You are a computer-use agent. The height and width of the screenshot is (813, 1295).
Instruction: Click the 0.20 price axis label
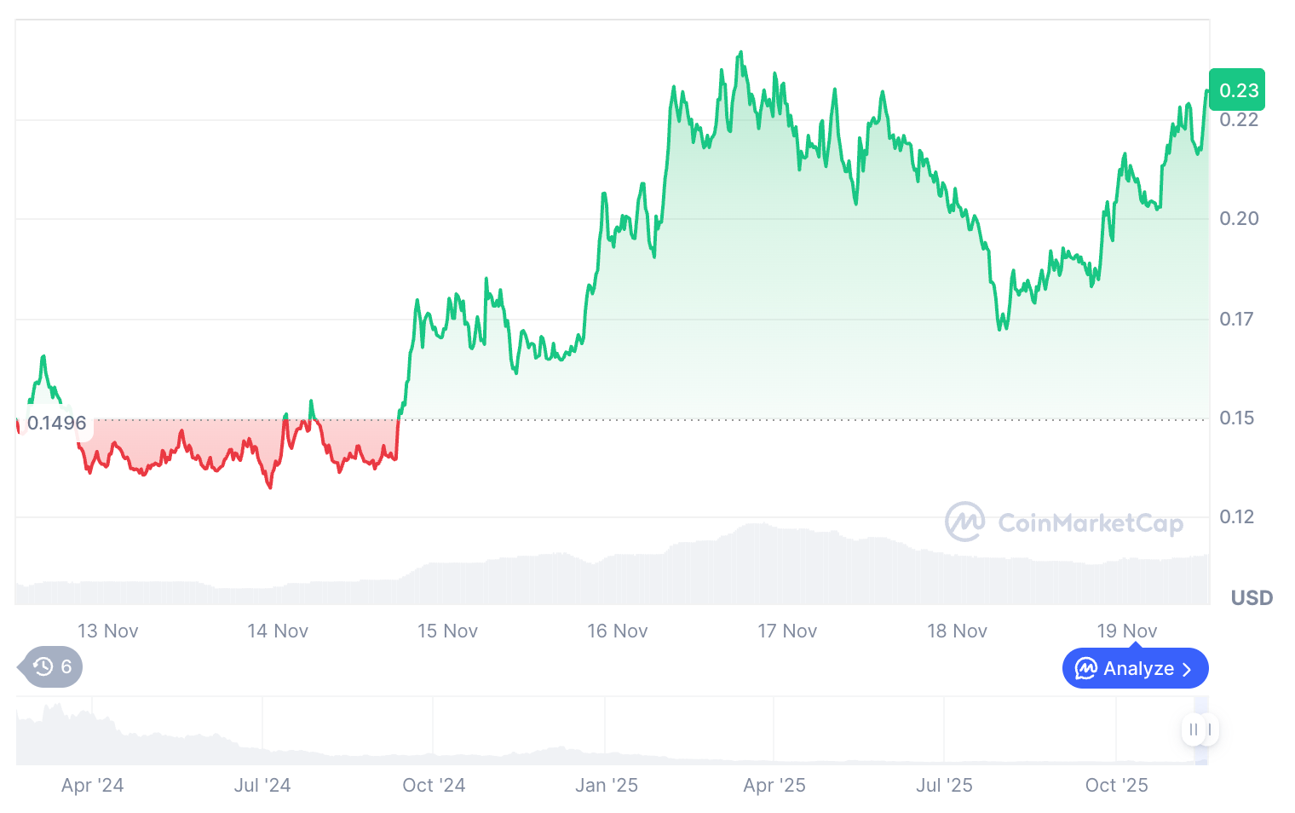coord(1239,219)
